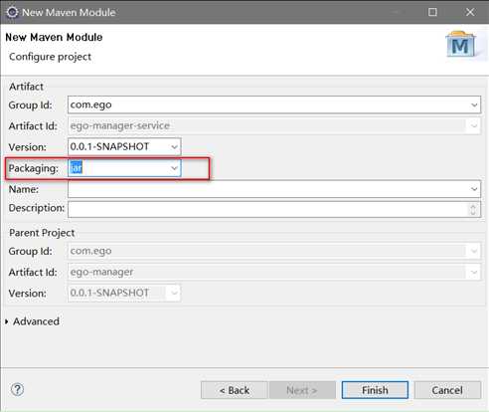Open the help question mark icon

point(17,389)
